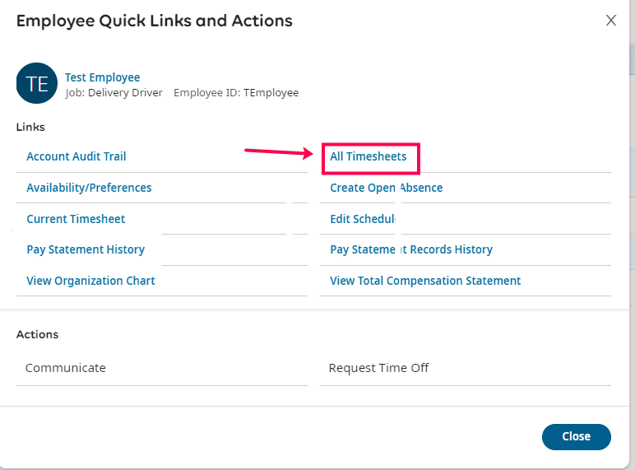Open the All Timesheets link
Screen dimensions: 635x470
coord(368,156)
